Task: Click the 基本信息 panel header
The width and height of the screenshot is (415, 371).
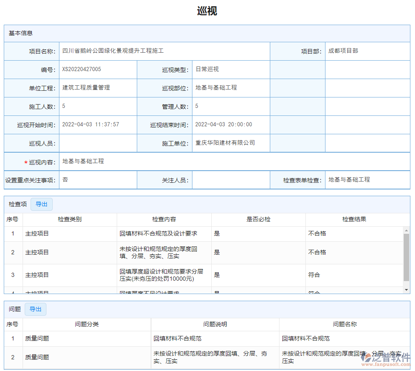Action: (x=20, y=33)
